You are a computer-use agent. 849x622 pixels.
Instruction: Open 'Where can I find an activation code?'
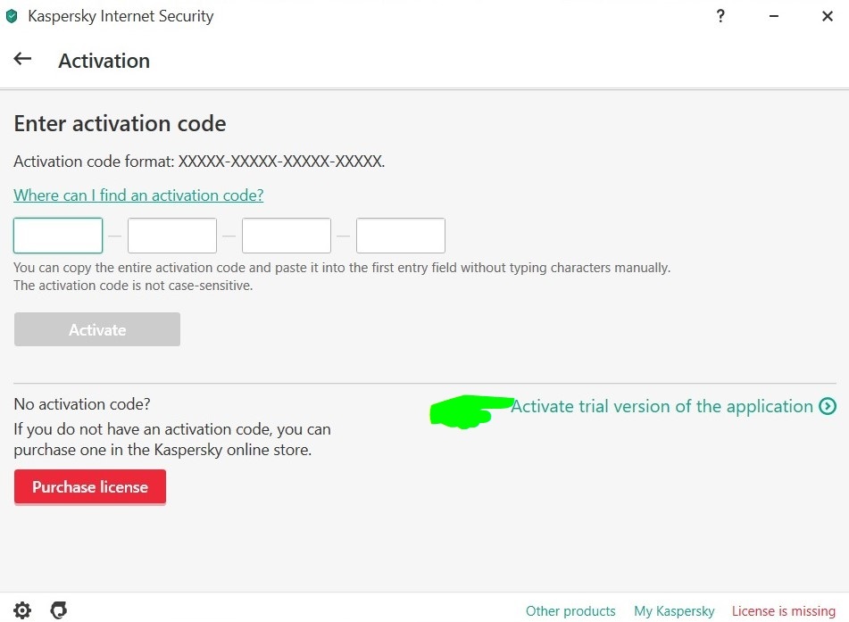(x=138, y=195)
